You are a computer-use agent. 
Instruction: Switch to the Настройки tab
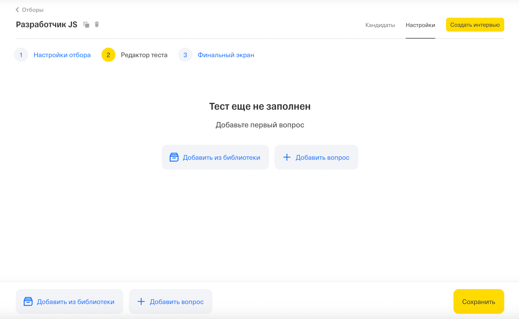(420, 25)
